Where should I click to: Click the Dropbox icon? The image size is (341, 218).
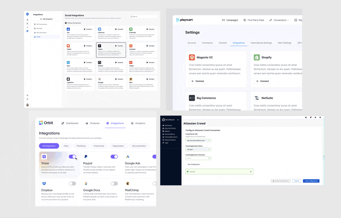tap(44, 184)
